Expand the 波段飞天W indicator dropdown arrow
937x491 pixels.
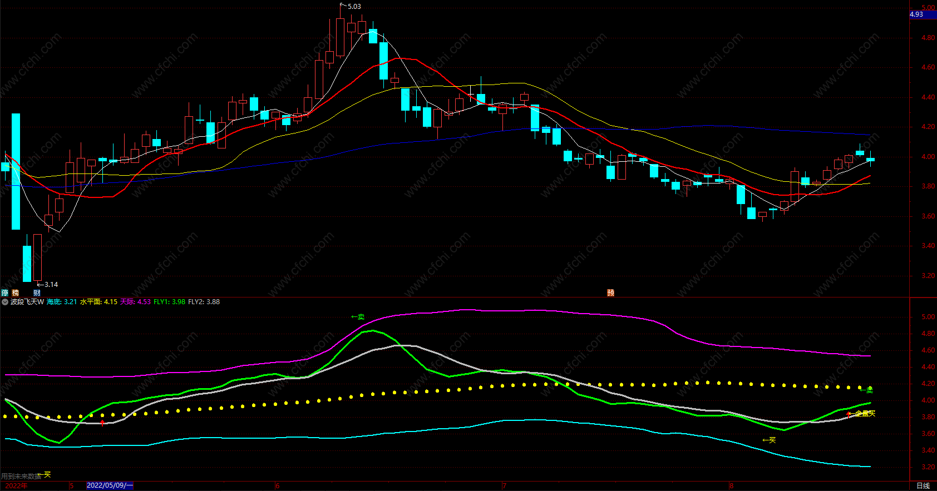click(5, 302)
